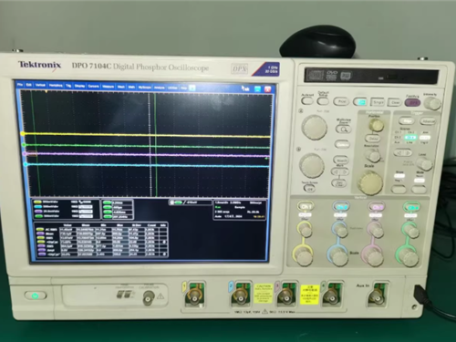Expand the dropdown button right of Help

(192, 88)
